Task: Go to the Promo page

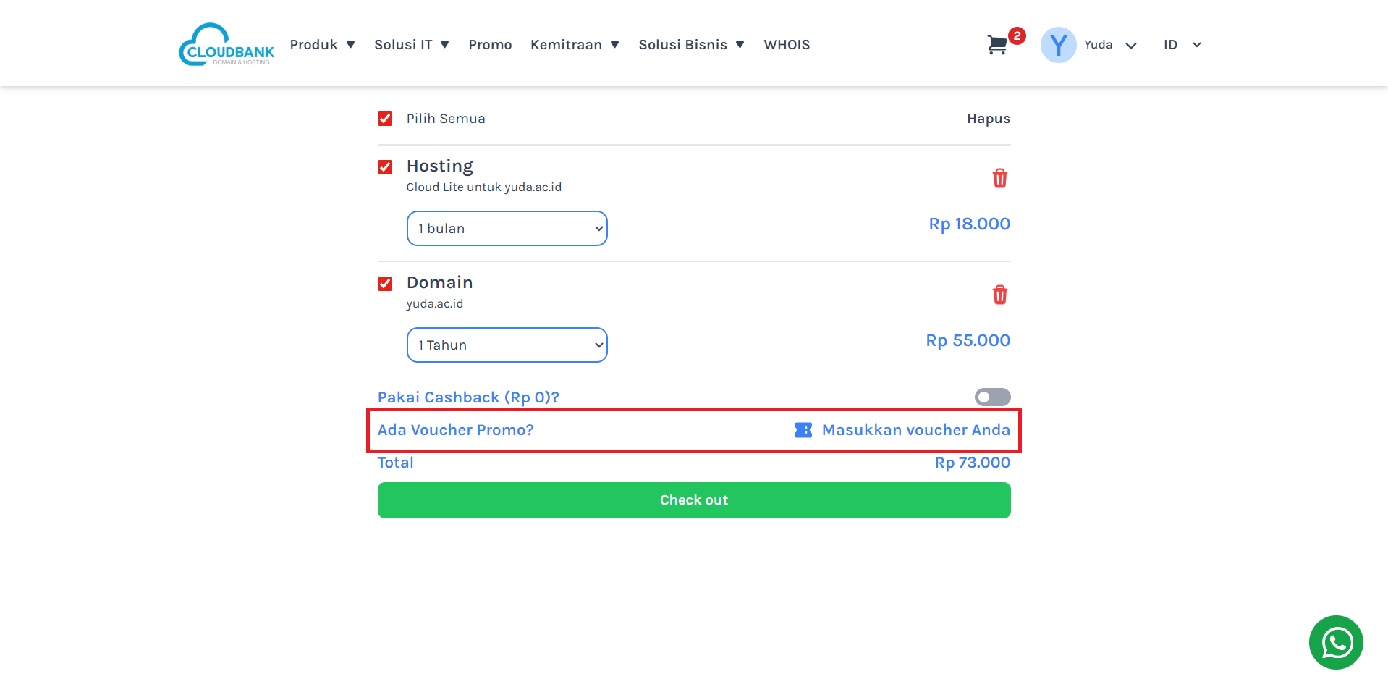Action: coord(490,45)
